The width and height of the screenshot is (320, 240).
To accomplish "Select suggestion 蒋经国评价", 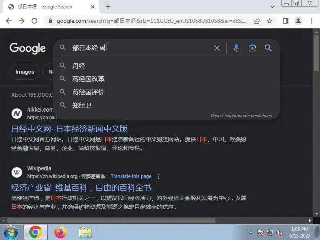I will [166, 92].
